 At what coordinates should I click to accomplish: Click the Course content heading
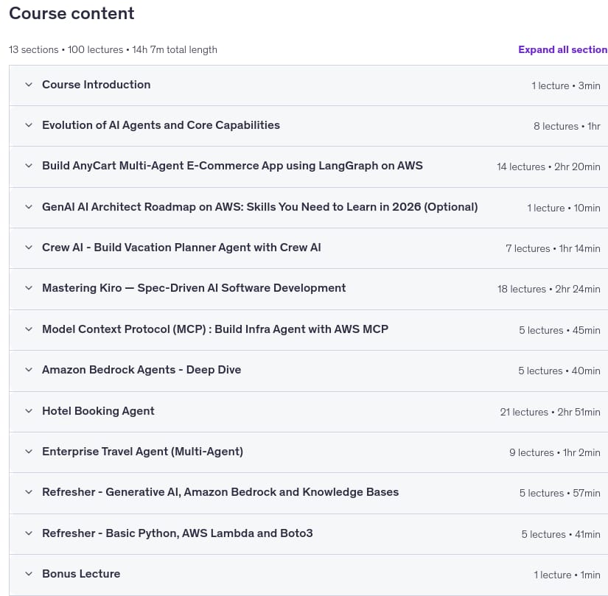pyautogui.click(x=71, y=13)
